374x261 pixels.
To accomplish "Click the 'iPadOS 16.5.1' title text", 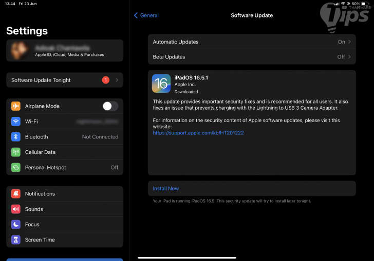I will point(191,77).
